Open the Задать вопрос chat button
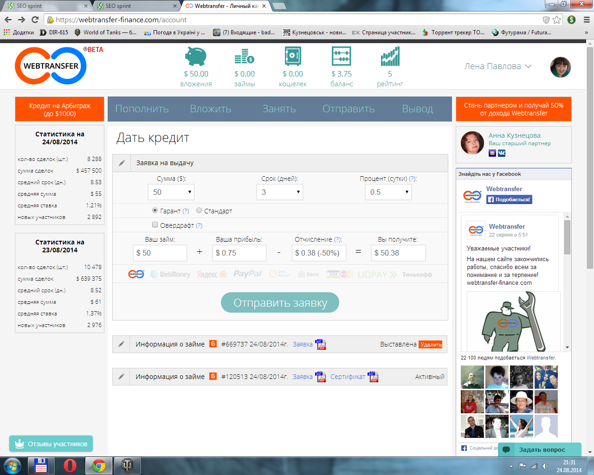The height and width of the screenshot is (475, 594). click(540, 449)
